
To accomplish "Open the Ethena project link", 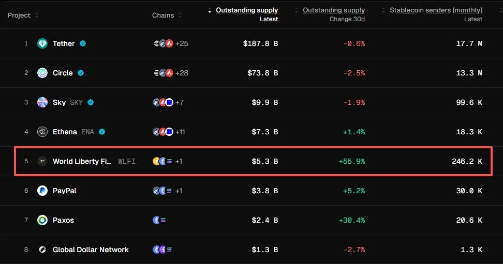I will point(65,132).
